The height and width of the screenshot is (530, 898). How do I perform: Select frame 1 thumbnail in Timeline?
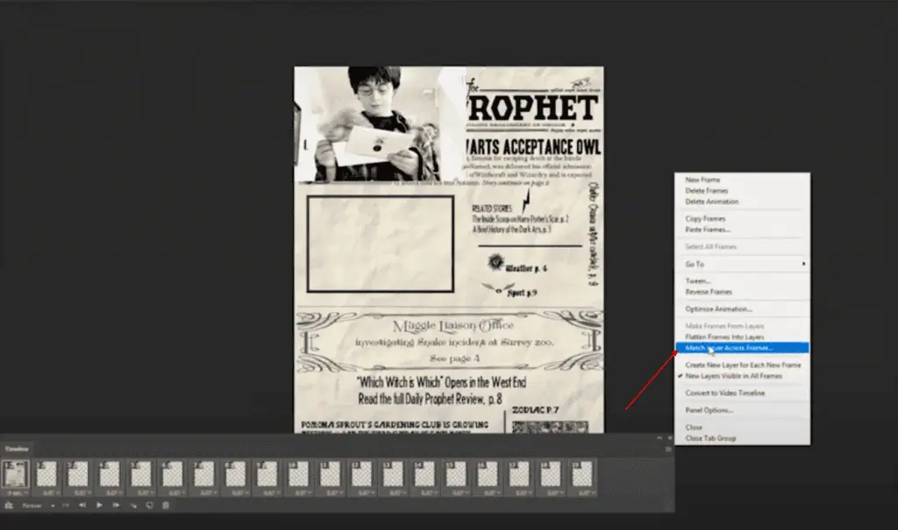tap(16, 474)
